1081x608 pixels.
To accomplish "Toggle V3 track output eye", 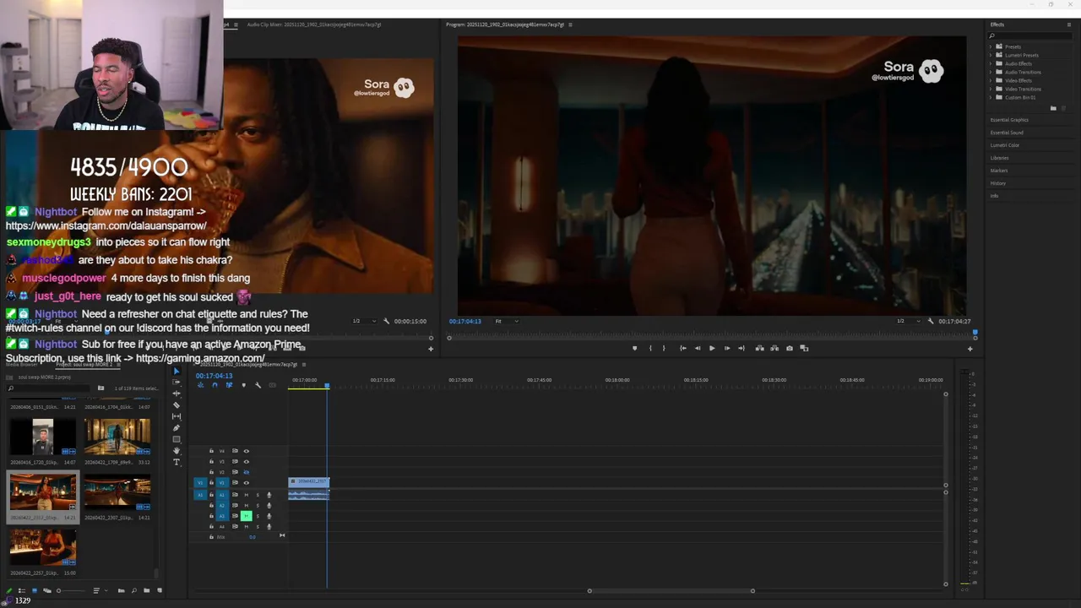I will (246, 462).
